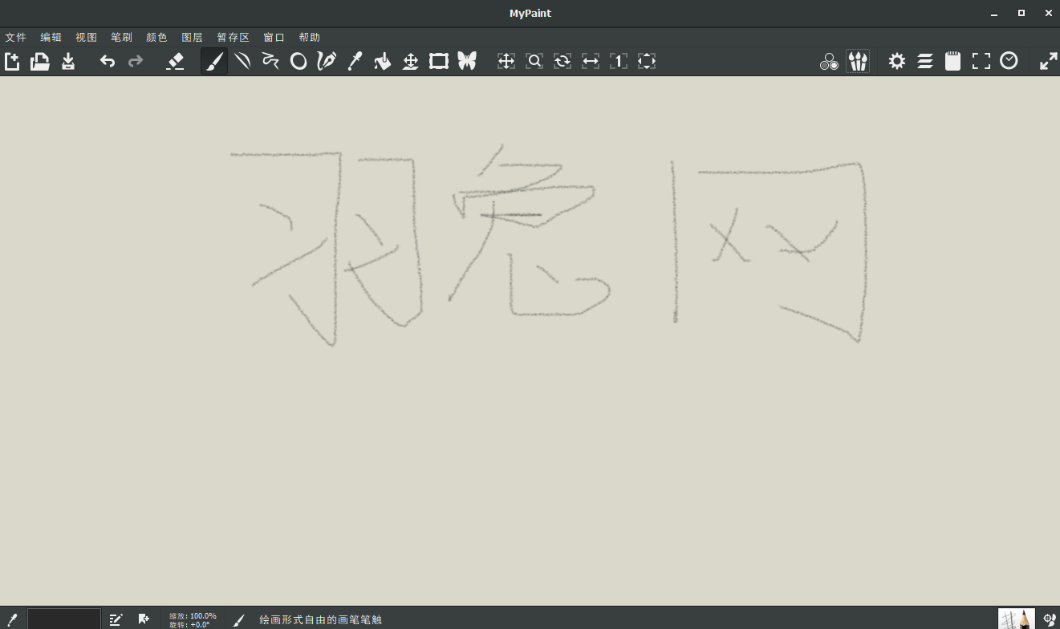
Task: Click the rotation +0.0° readout
Action: (189, 624)
